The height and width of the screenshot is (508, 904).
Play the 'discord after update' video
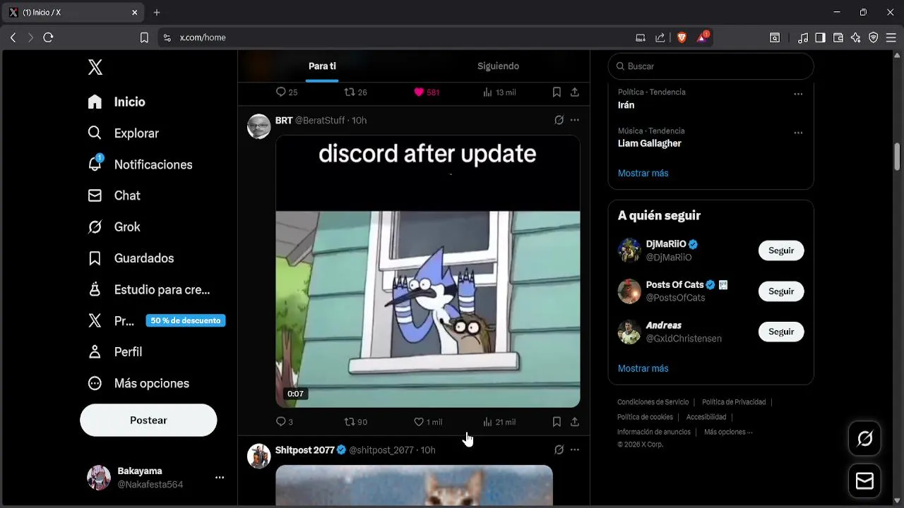click(x=428, y=272)
